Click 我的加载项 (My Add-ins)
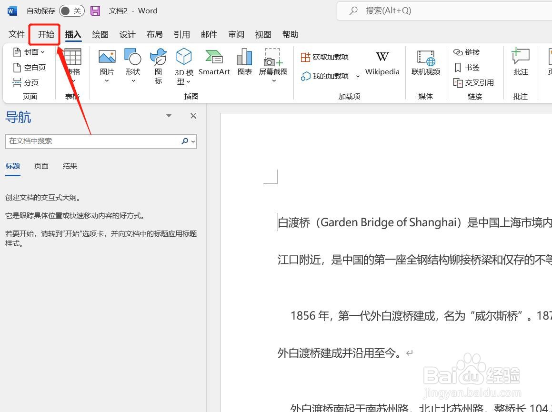Viewport: 552px width, 412px height. point(325,76)
